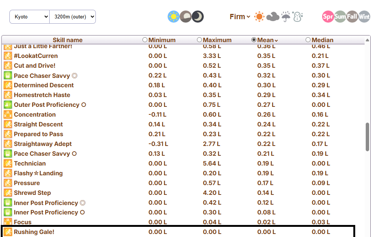Click Inner Post Proficiency ○ mean 0.08 L

pos(266,213)
